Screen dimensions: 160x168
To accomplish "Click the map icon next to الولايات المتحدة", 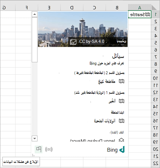I will tap(121, 121).
